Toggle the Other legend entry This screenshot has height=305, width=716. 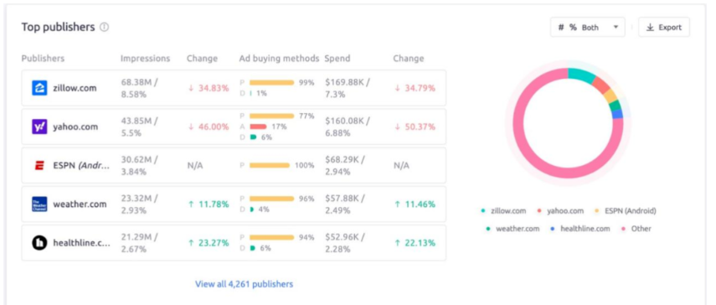coord(636,229)
